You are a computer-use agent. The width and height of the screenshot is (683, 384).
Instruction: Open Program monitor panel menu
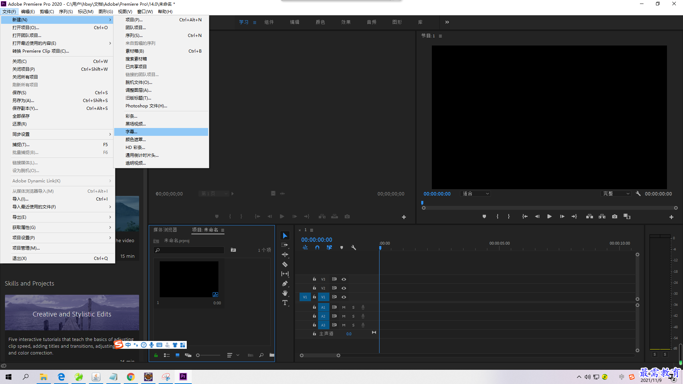(x=440, y=36)
